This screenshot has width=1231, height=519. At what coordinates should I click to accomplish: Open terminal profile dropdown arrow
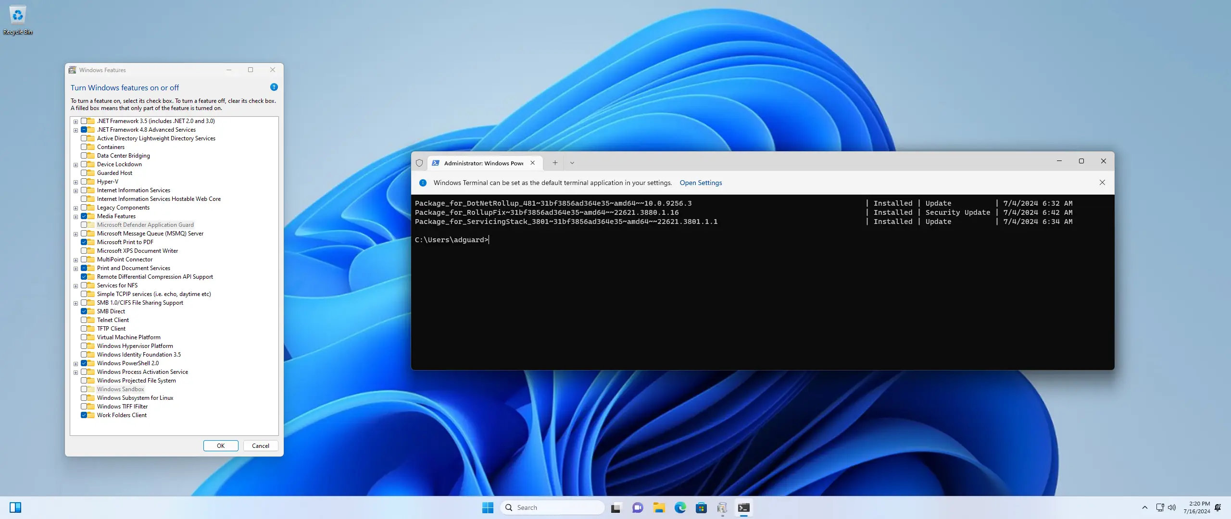(x=572, y=163)
